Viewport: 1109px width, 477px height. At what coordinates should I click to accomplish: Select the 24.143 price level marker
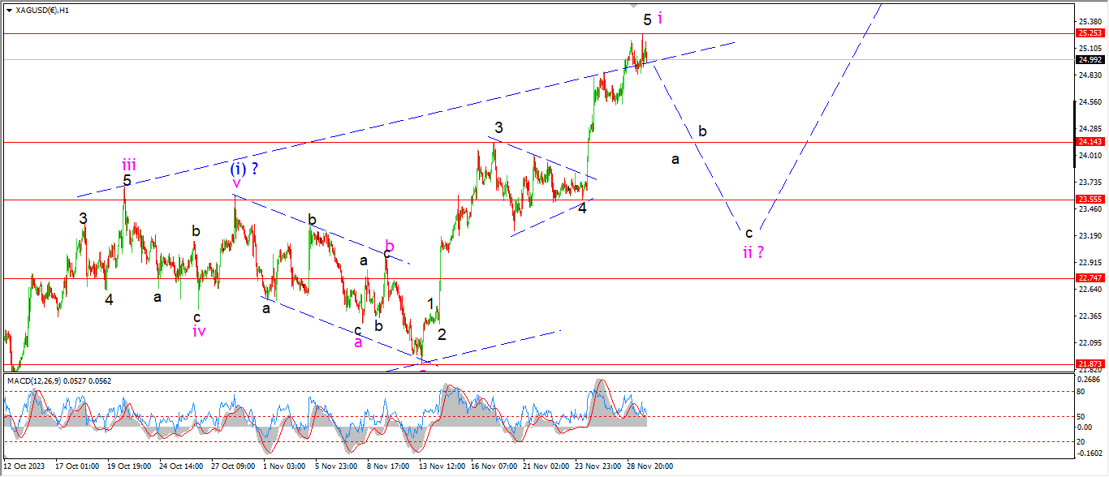click(1089, 143)
